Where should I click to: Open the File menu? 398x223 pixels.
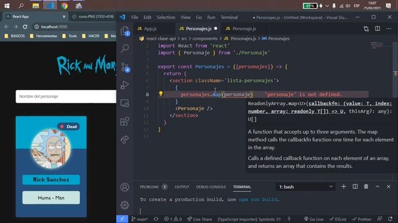(x=134, y=17)
